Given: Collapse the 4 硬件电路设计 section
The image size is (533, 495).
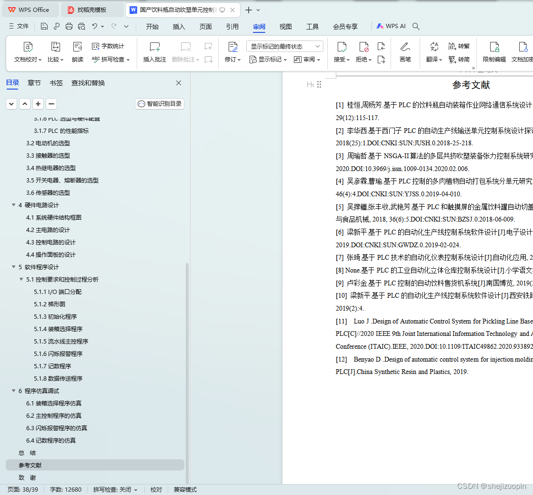Looking at the screenshot, I should tap(14, 205).
